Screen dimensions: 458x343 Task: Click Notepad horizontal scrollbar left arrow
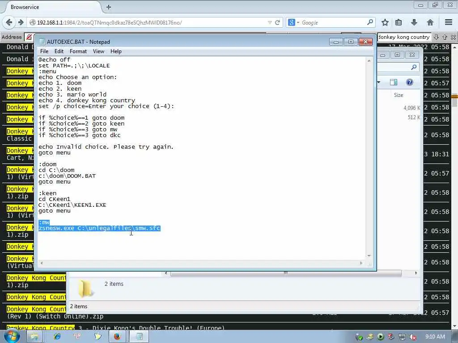(42, 263)
